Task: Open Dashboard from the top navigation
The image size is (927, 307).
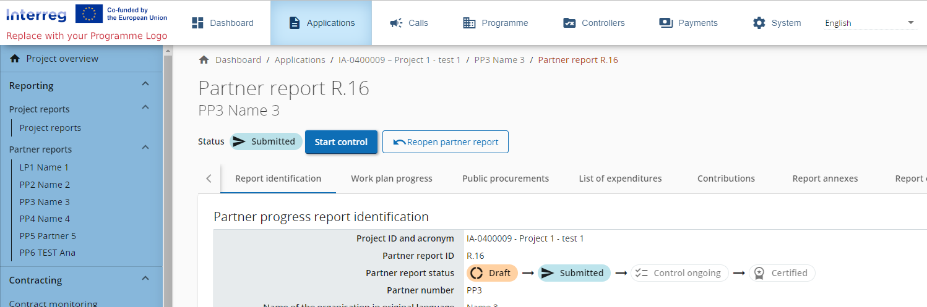Action: 223,23
